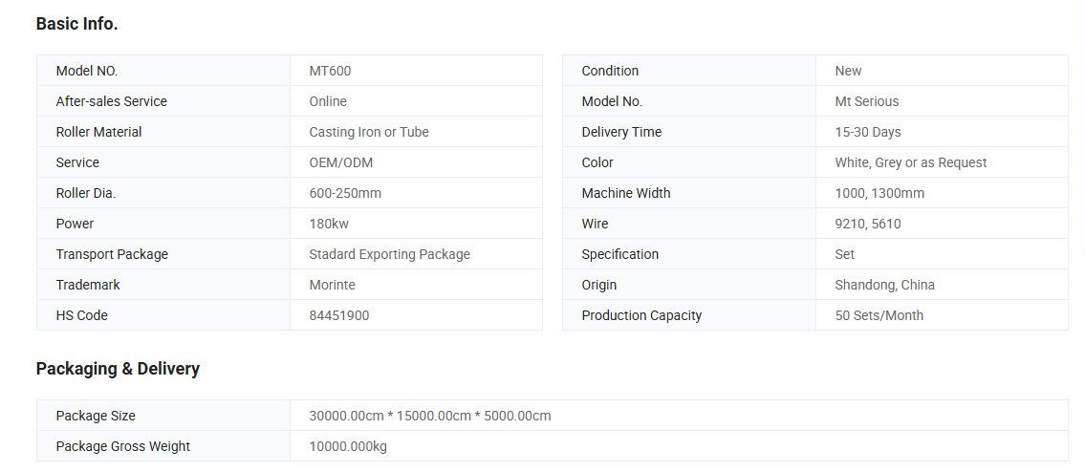
Task: Click the Morinte trademark value
Action: coord(333,285)
